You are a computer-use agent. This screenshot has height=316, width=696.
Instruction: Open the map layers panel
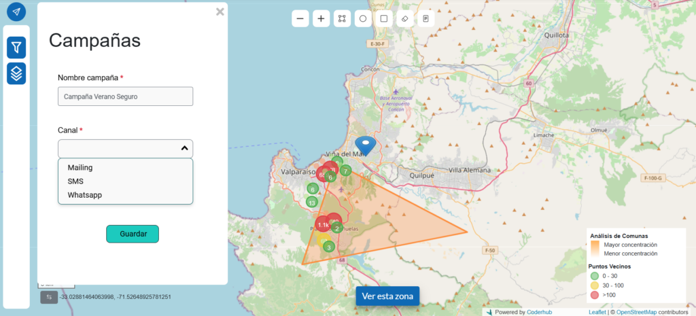click(16, 73)
